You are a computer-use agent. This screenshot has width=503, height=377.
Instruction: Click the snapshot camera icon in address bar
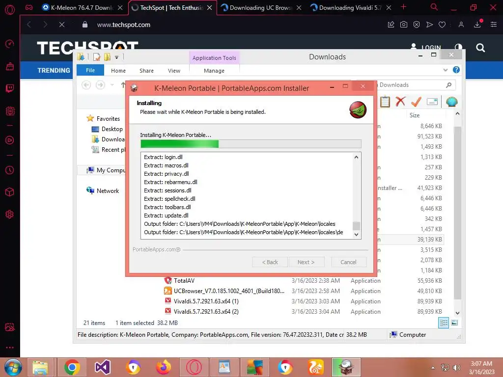[404, 25]
